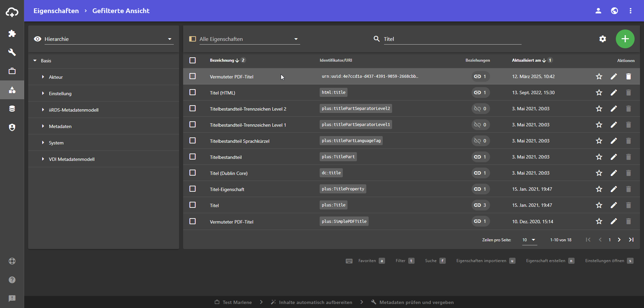This screenshot has height=308, width=644.
Task: Open the support lifebuoy icon in sidebar
Action: point(12,261)
